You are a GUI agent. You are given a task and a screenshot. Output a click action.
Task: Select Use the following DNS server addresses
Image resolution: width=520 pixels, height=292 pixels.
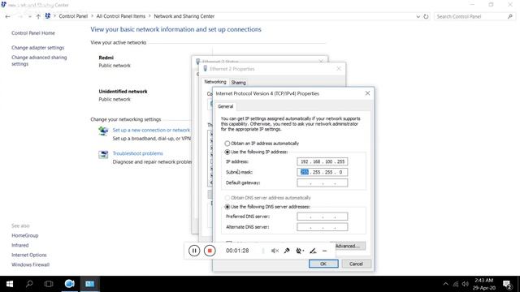pos(267,207)
